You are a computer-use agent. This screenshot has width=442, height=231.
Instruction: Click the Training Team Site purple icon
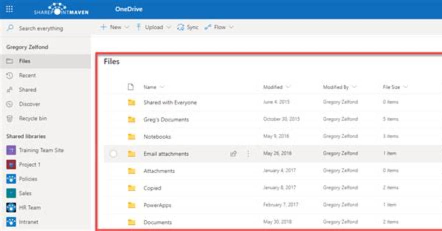click(x=11, y=150)
